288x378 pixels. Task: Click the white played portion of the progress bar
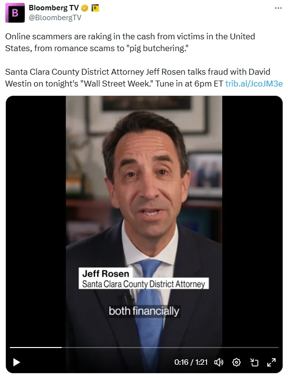pyautogui.click(x=36, y=348)
